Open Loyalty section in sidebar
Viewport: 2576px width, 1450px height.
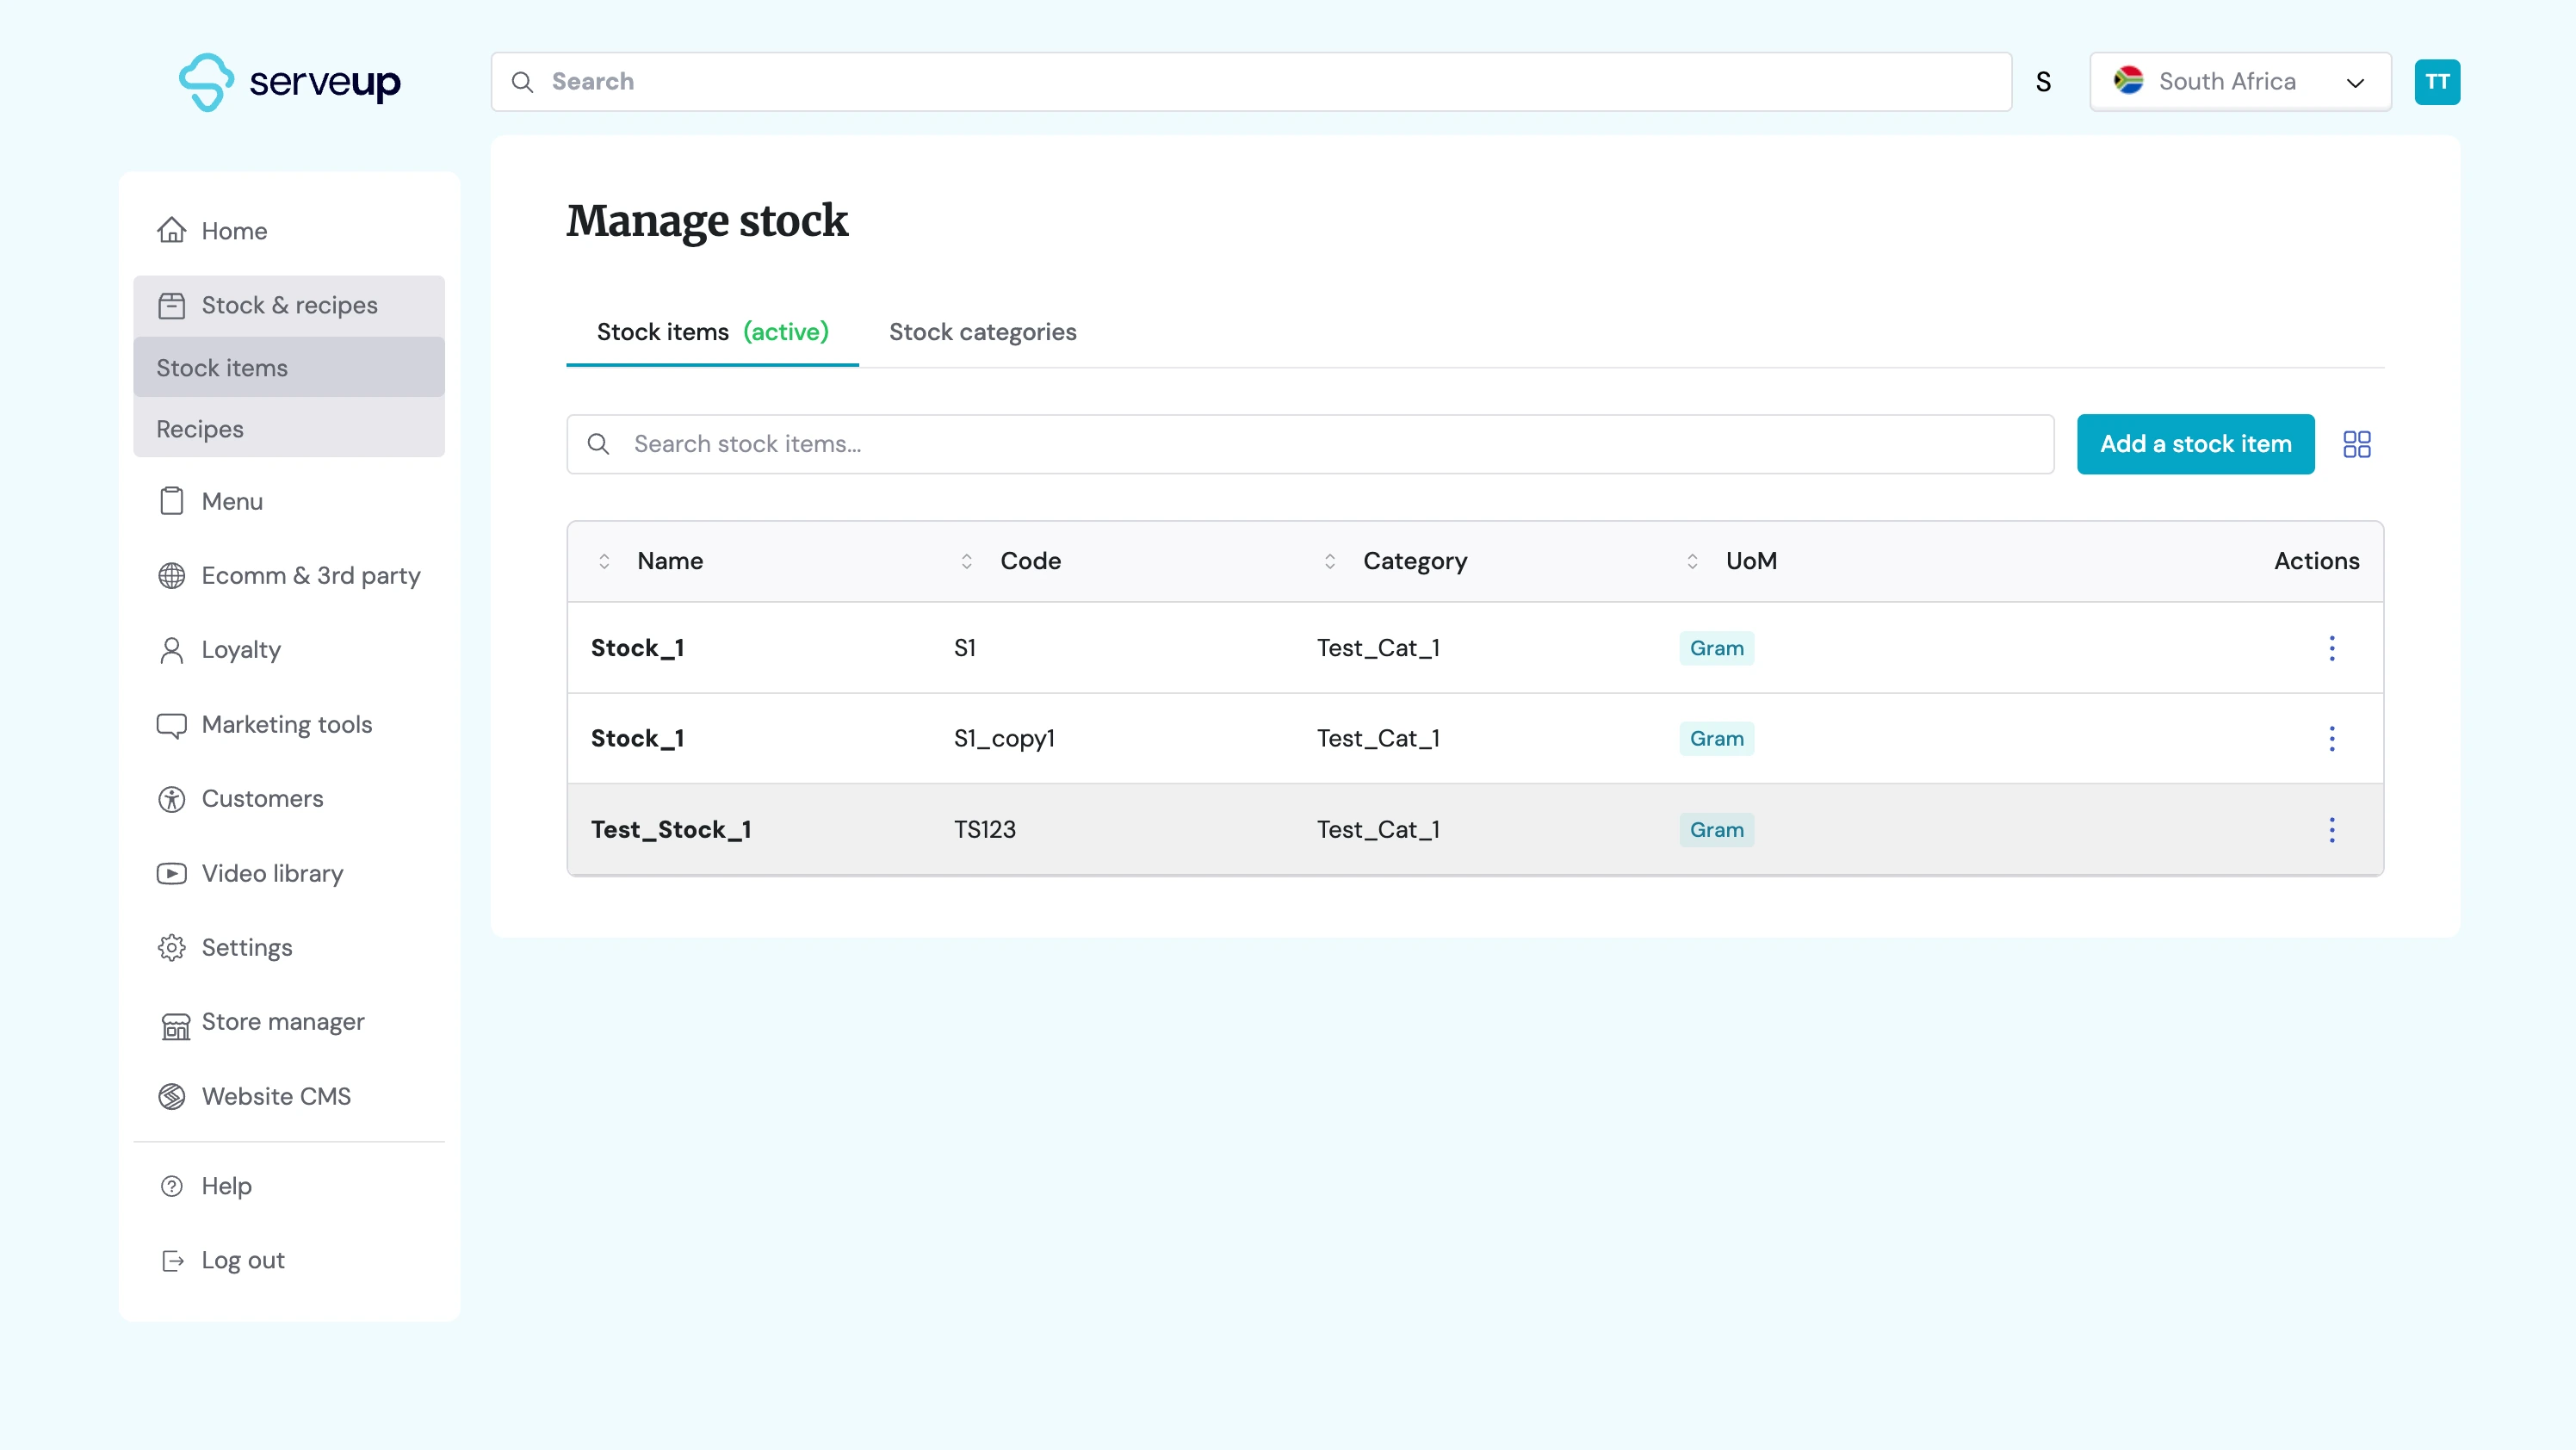241,650
